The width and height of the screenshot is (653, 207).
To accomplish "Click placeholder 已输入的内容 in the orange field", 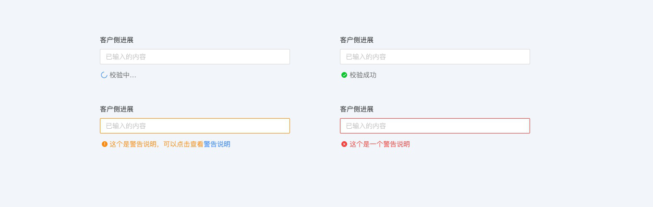I will point(126,126).
